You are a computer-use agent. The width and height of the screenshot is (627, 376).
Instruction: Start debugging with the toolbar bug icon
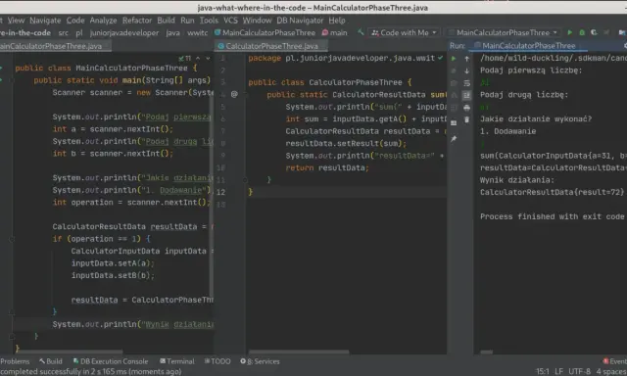[x=582, y=32]
